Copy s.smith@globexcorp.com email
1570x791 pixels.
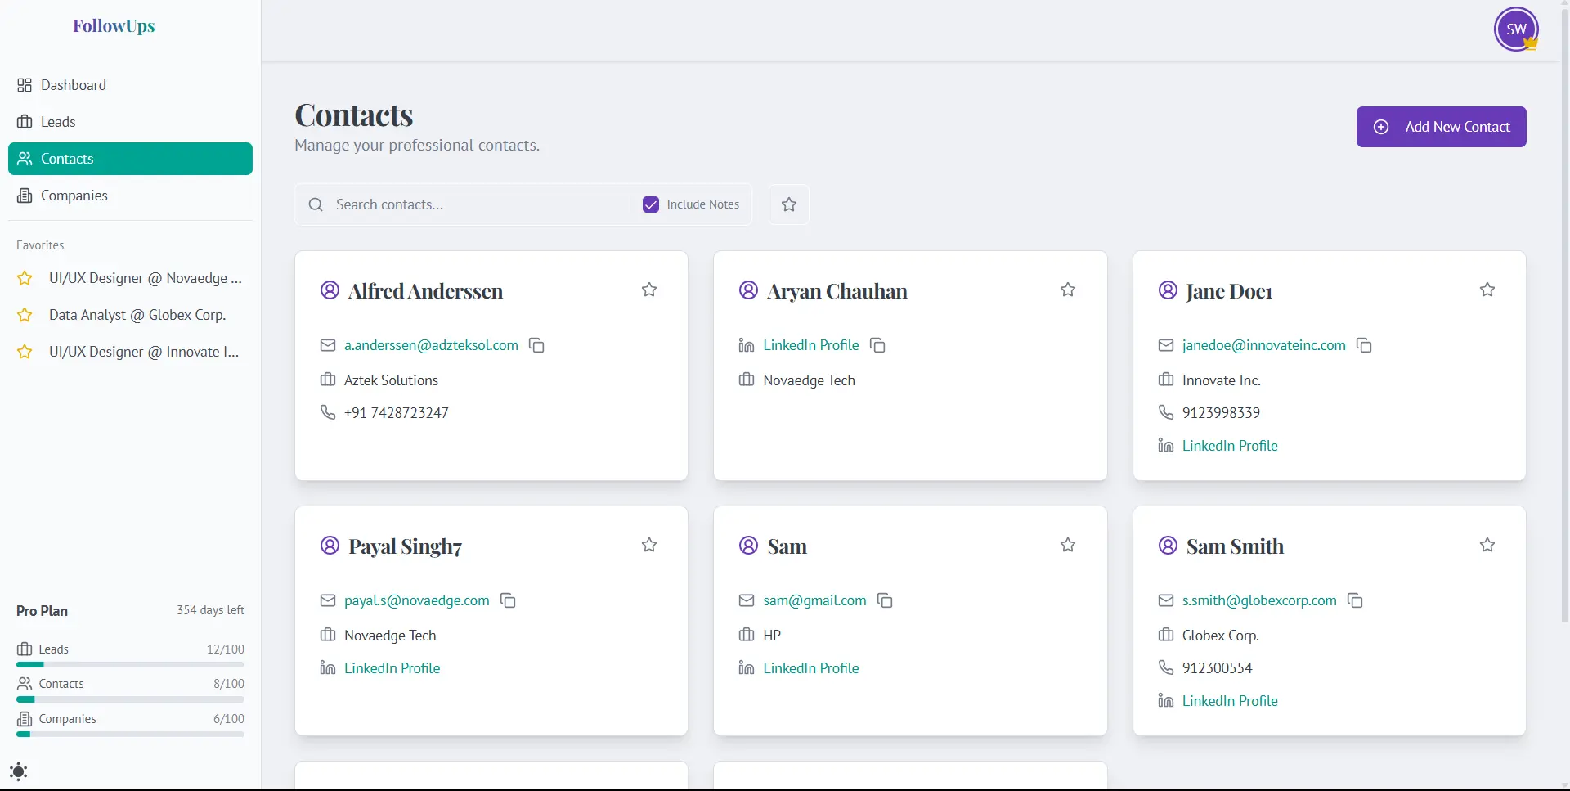pyautogui.click(x=1355, y=600)
